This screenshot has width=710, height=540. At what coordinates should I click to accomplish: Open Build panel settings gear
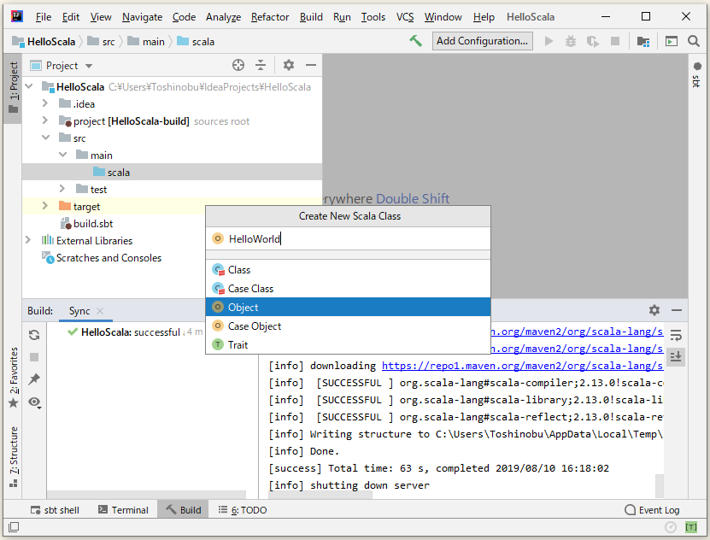pos(654,310)
